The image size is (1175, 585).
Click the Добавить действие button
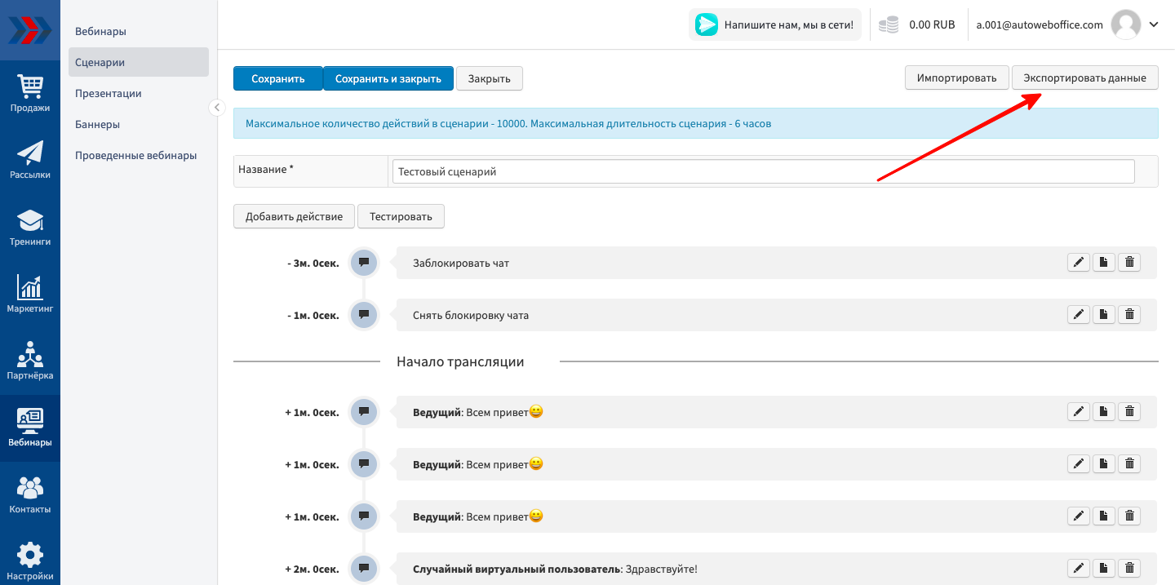(294, 216)
